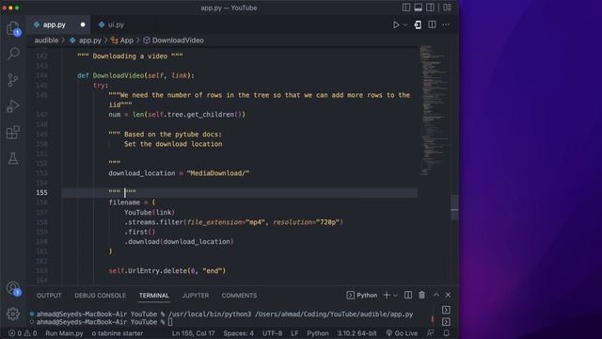Toggle the bottom panel layout icon
Viewport: 602px width, 339px height.
pos(418,8)
